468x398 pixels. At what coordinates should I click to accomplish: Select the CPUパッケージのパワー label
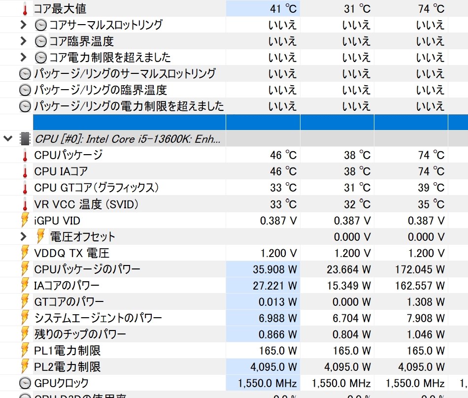pos(87,269)
